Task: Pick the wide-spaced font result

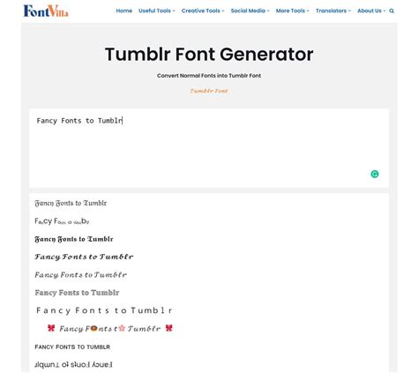Action: click(x=104, y=310)
